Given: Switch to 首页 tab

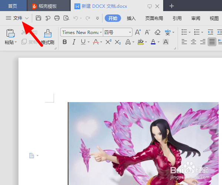Looking at the screenshot, I should coord(13,6).
